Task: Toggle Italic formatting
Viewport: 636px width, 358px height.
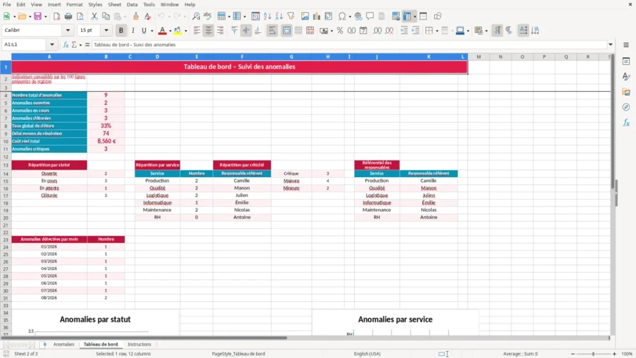Action: 133,30
